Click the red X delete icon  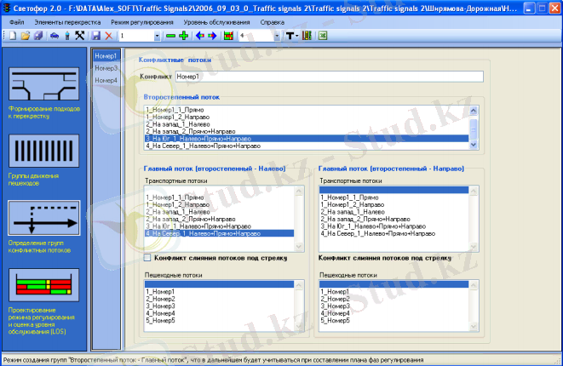coord(108,37)
